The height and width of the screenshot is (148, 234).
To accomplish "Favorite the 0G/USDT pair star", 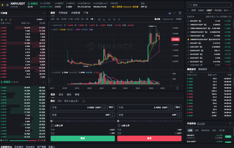I will pos(188,21).
